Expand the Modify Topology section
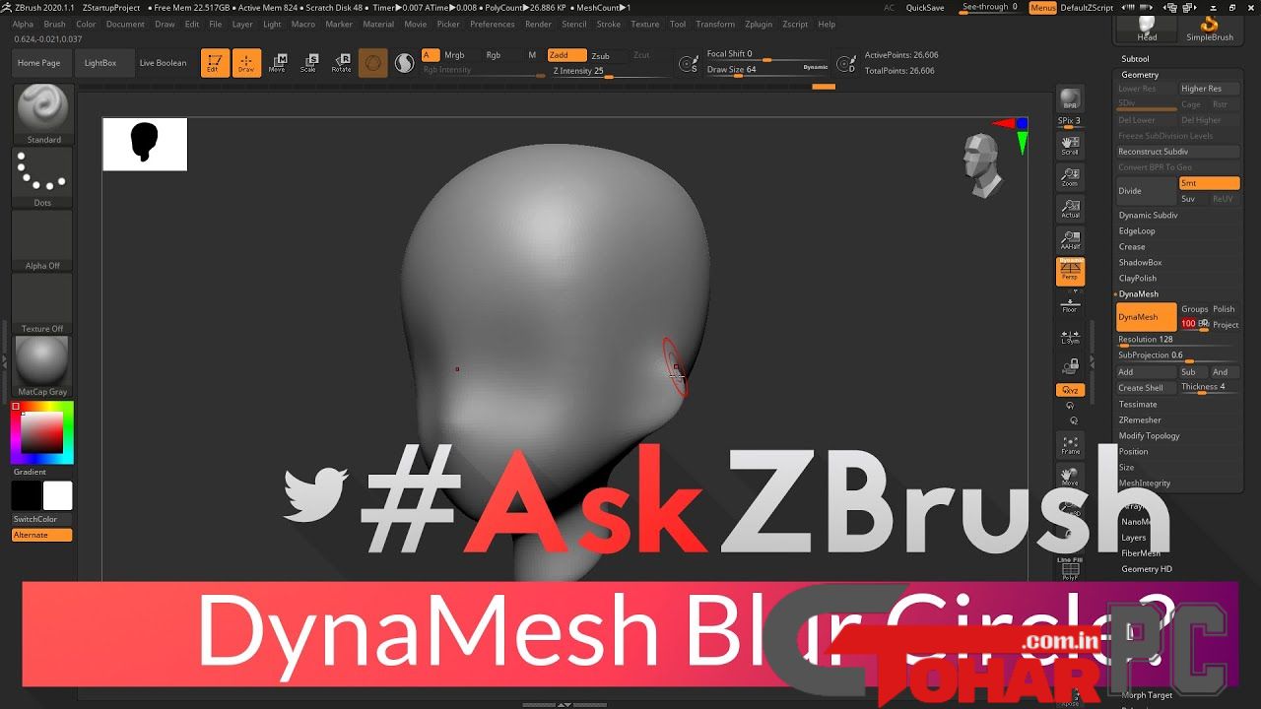This screenshot has width=1261, height=709. tap(1149, 435)
